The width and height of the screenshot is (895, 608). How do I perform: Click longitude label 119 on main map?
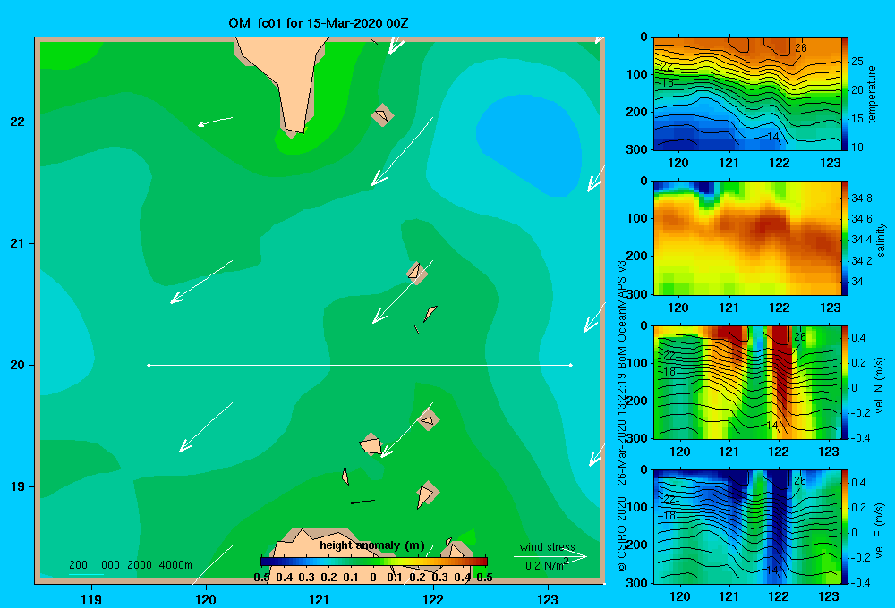(91, 599)
